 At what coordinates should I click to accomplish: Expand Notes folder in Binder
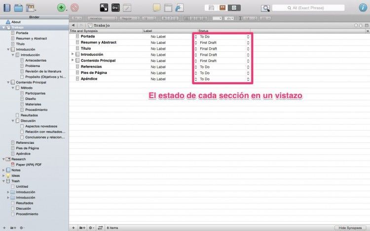(x=3, y=170)
